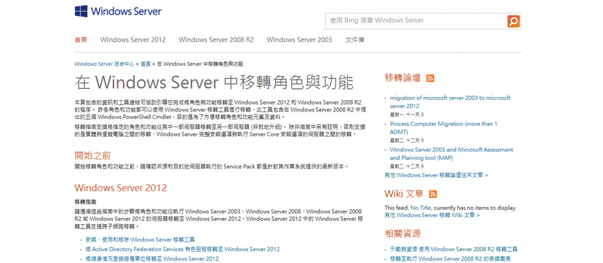Open RSS feed icon next to 移轉論壇
This screenshot has width=603, height=263.
430,78
